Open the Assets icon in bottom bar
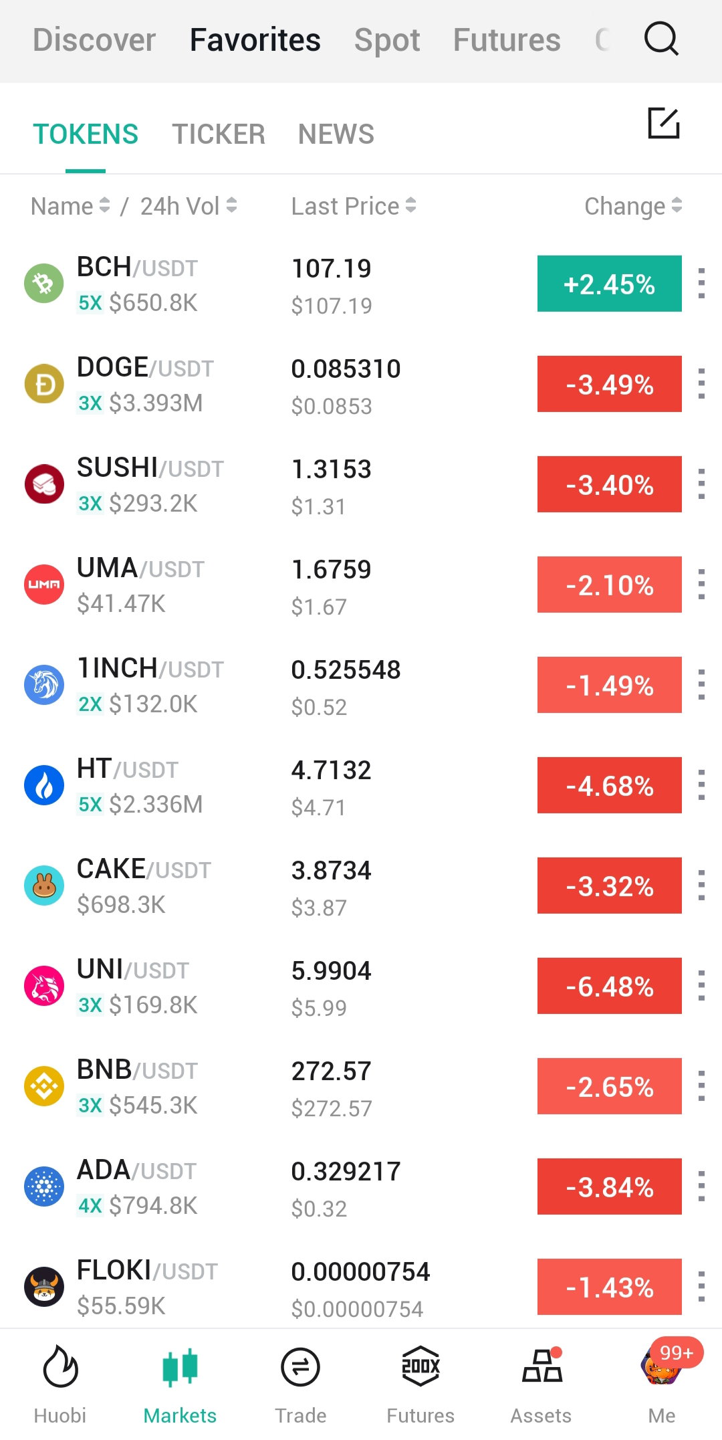Screen dimensions: 722x1440 pyautogui.click(x=541, y=1366)
